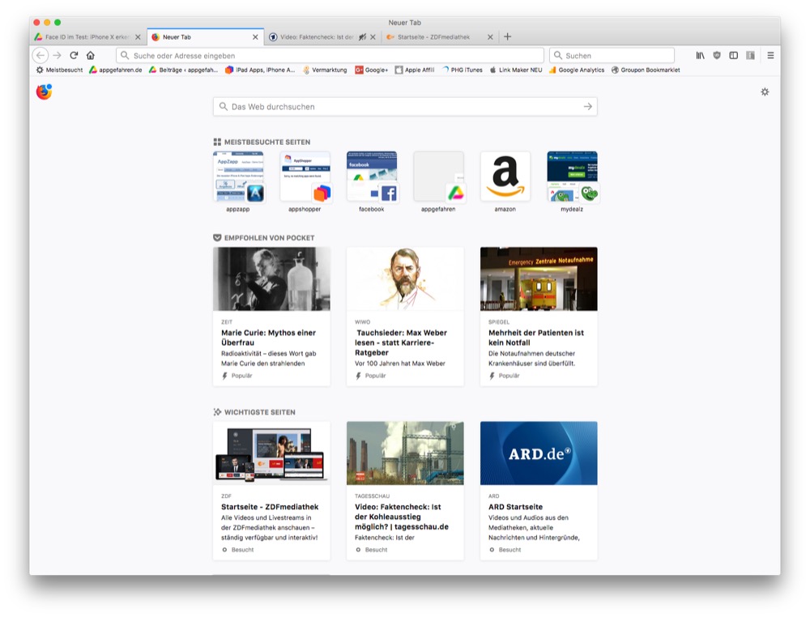Submit web search with arrow button
This screenshot has height=617, width=810.
(x=587, y=107)
